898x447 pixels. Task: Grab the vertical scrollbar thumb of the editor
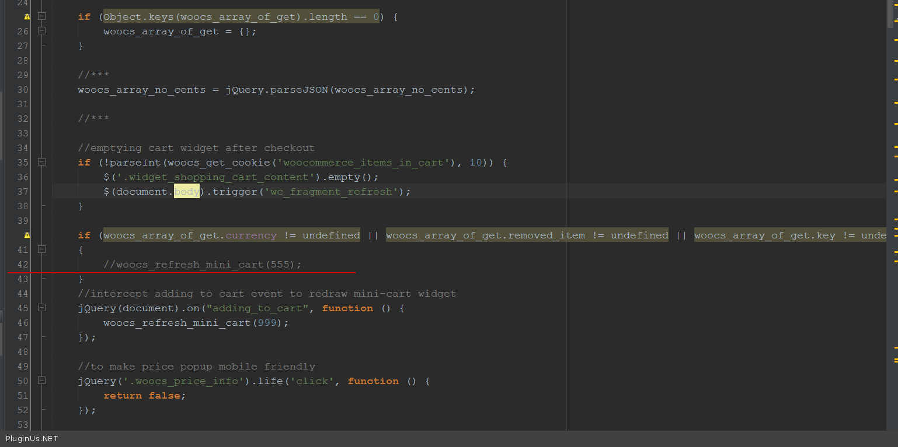tap(890, 13)
